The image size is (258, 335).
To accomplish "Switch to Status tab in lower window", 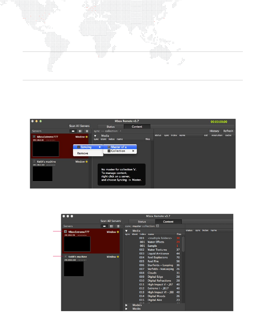I will click(x=142, y=222).
